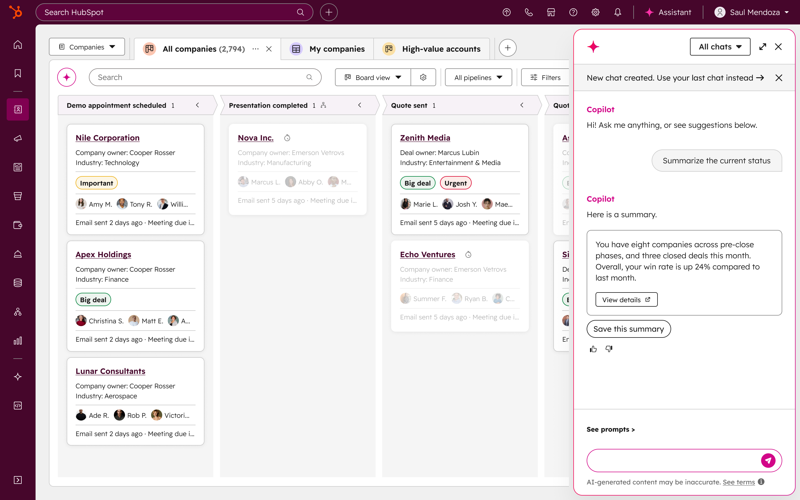The height and width of the screenshot is (500, 800).
Task: Open the Help question mark icon
Action: pos(573,12)
